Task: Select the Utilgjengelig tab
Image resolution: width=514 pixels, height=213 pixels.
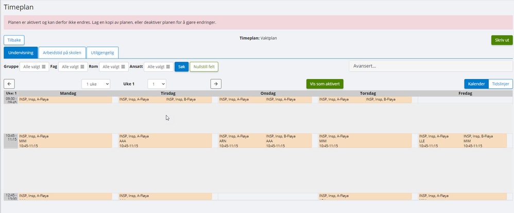Action: 102,52
